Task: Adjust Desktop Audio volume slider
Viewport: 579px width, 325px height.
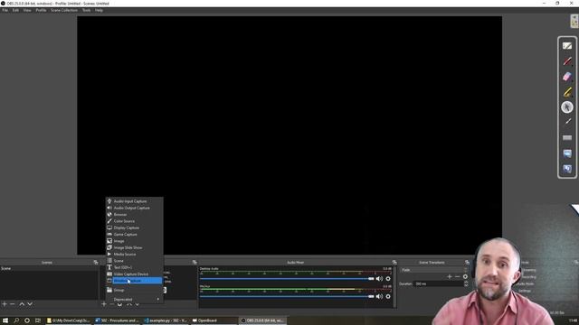Action: point(287,279)
